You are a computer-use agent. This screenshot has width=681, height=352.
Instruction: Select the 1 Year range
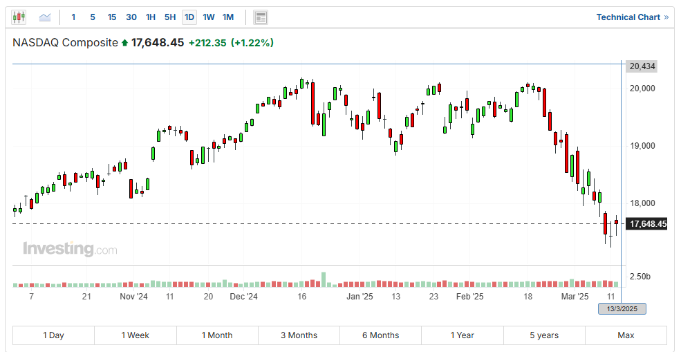pyautogui.click(x=462, y=335)
